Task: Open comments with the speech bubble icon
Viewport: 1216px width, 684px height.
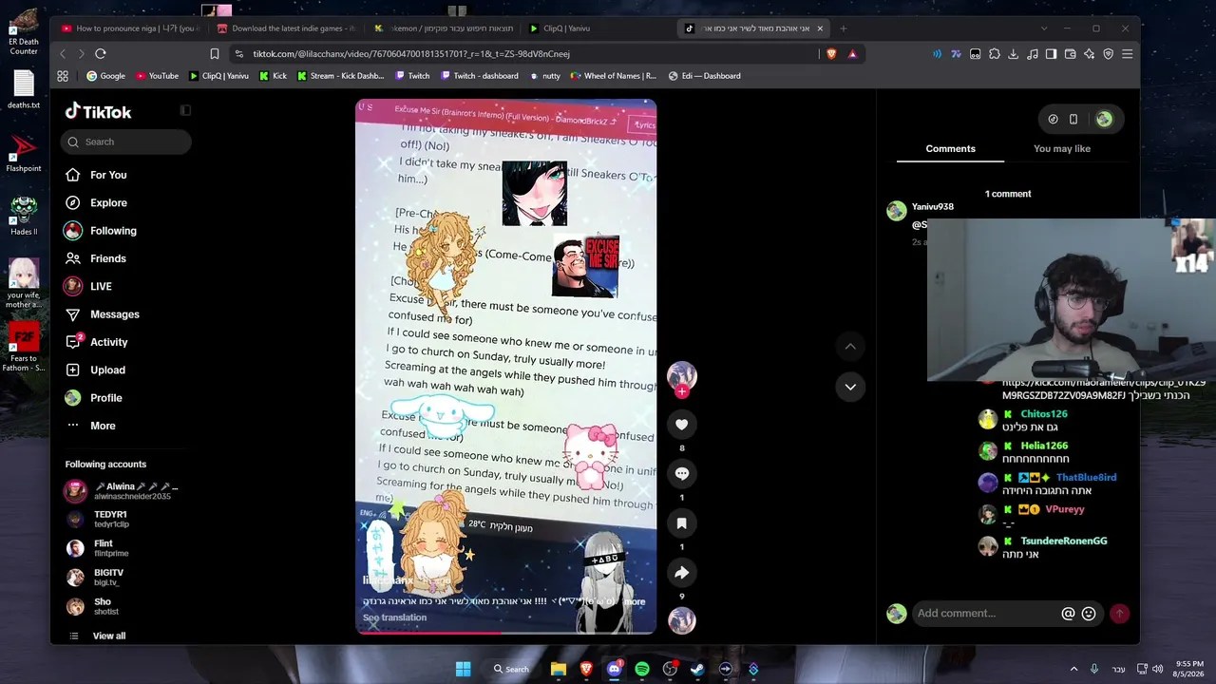Action: [681, 473]
